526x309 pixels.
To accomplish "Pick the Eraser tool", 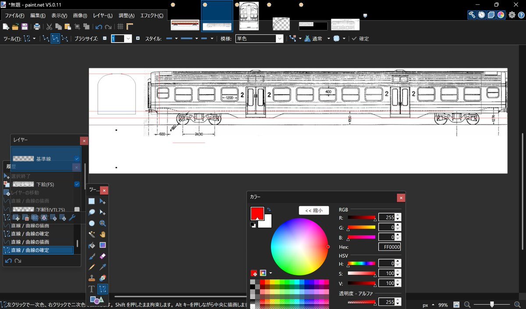I will pos(103,256).
